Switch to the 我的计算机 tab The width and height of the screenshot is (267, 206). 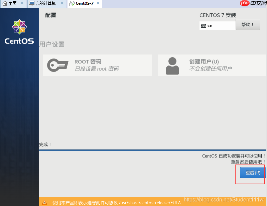point(45,4)
